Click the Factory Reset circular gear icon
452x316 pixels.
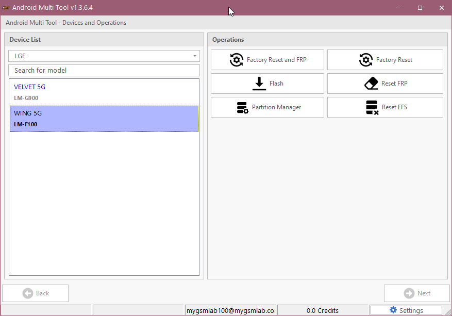point(366,60)
